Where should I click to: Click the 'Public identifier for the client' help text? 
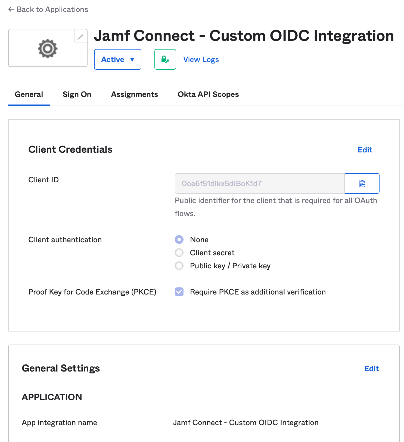click(276, 207)
